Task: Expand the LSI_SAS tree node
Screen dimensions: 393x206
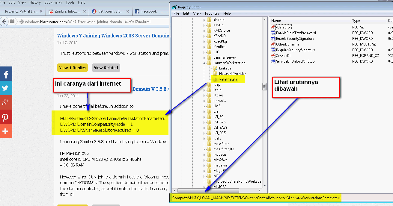Action: [204, 122]
